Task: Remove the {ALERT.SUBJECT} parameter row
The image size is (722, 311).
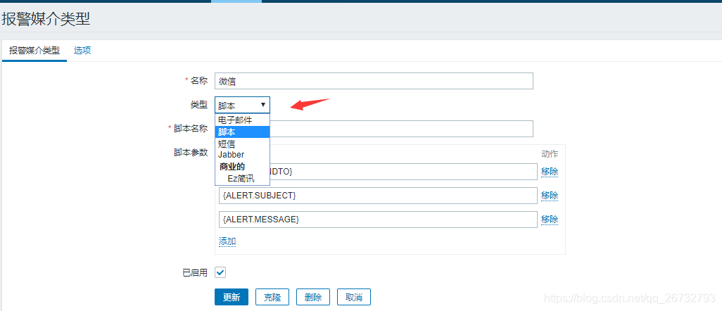Action: coord(550,196)
